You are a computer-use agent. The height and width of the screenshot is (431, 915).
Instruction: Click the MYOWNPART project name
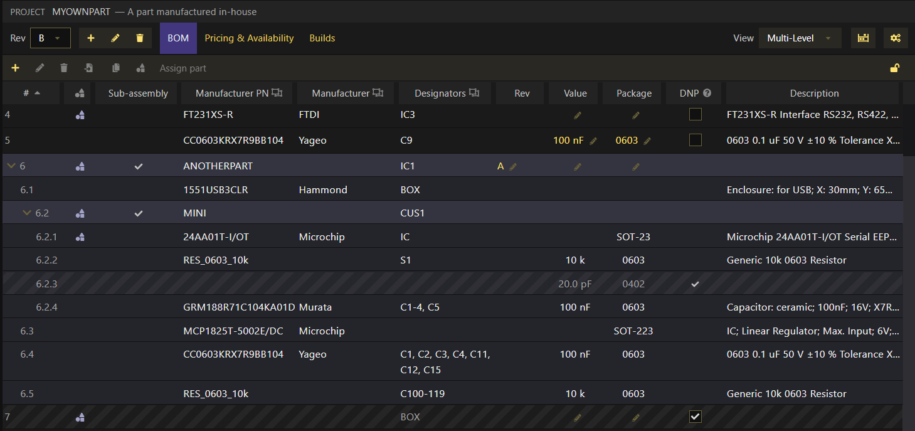coord(82,12)
